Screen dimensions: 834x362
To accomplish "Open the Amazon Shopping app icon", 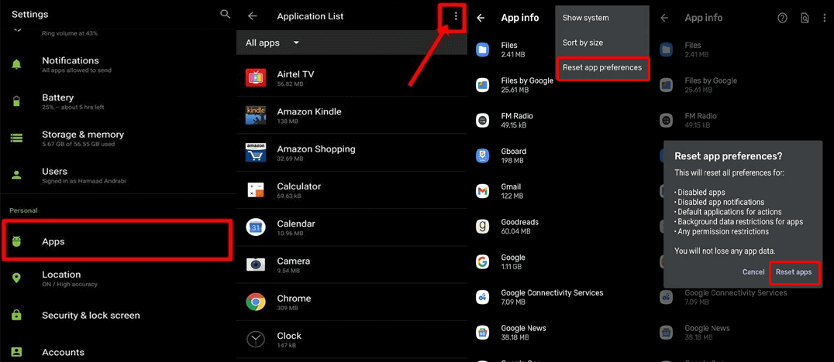I will coord(255,152).
